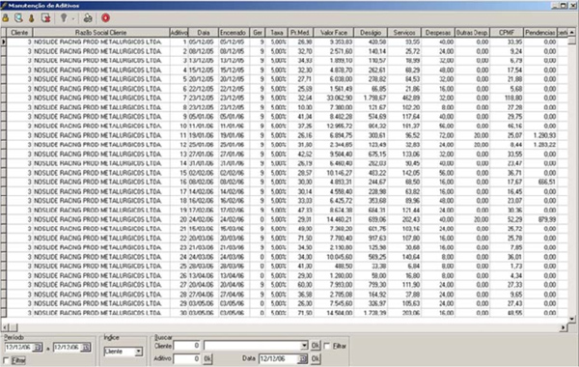The width and height of the screenshot is (579, 367).
Task: Focus the Buscar Cliente number field
Action: click(186, 346)
